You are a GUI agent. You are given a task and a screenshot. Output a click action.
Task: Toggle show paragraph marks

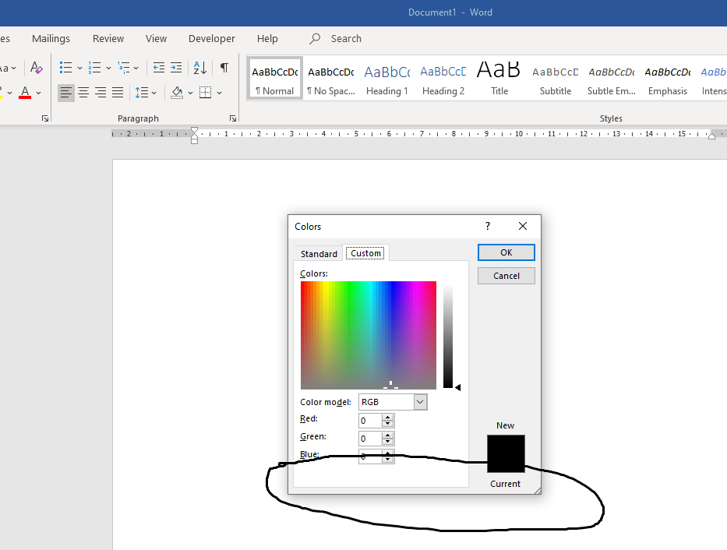pos(224,68)
